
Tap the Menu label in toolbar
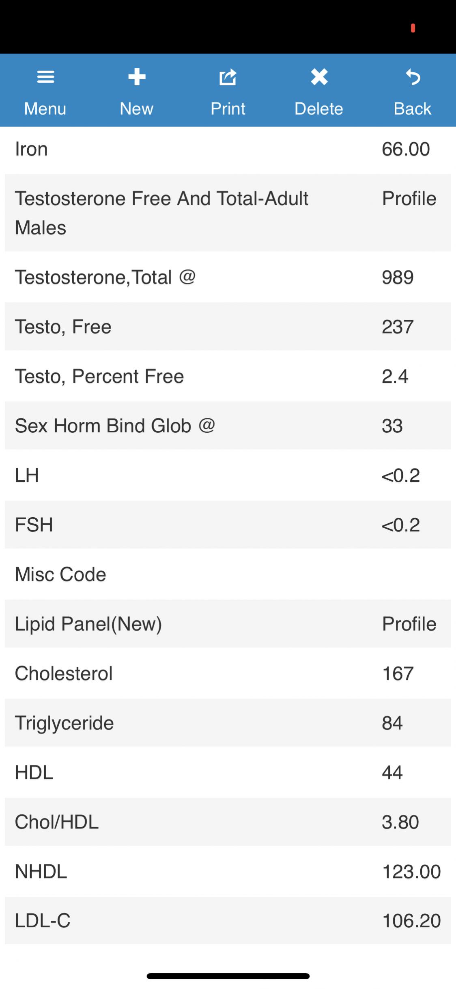[45, 108]
